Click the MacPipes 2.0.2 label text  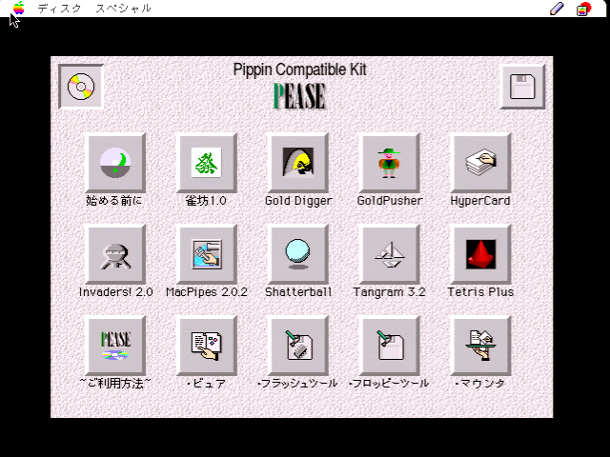pos(207,292)
